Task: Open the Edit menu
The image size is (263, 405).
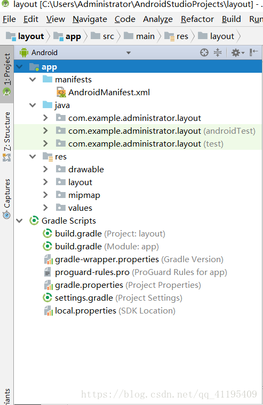Action: (x=31, y=19)
